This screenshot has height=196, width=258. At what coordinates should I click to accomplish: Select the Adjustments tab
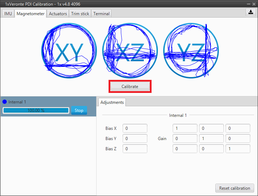tap(112, 102)
